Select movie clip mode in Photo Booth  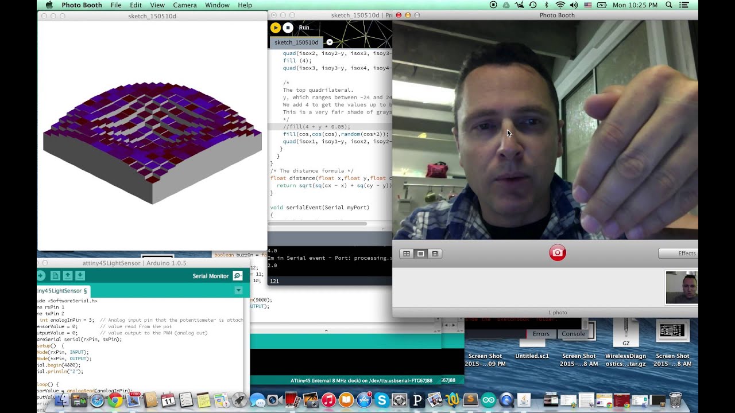pyautogui.click(x=435, y=254)
